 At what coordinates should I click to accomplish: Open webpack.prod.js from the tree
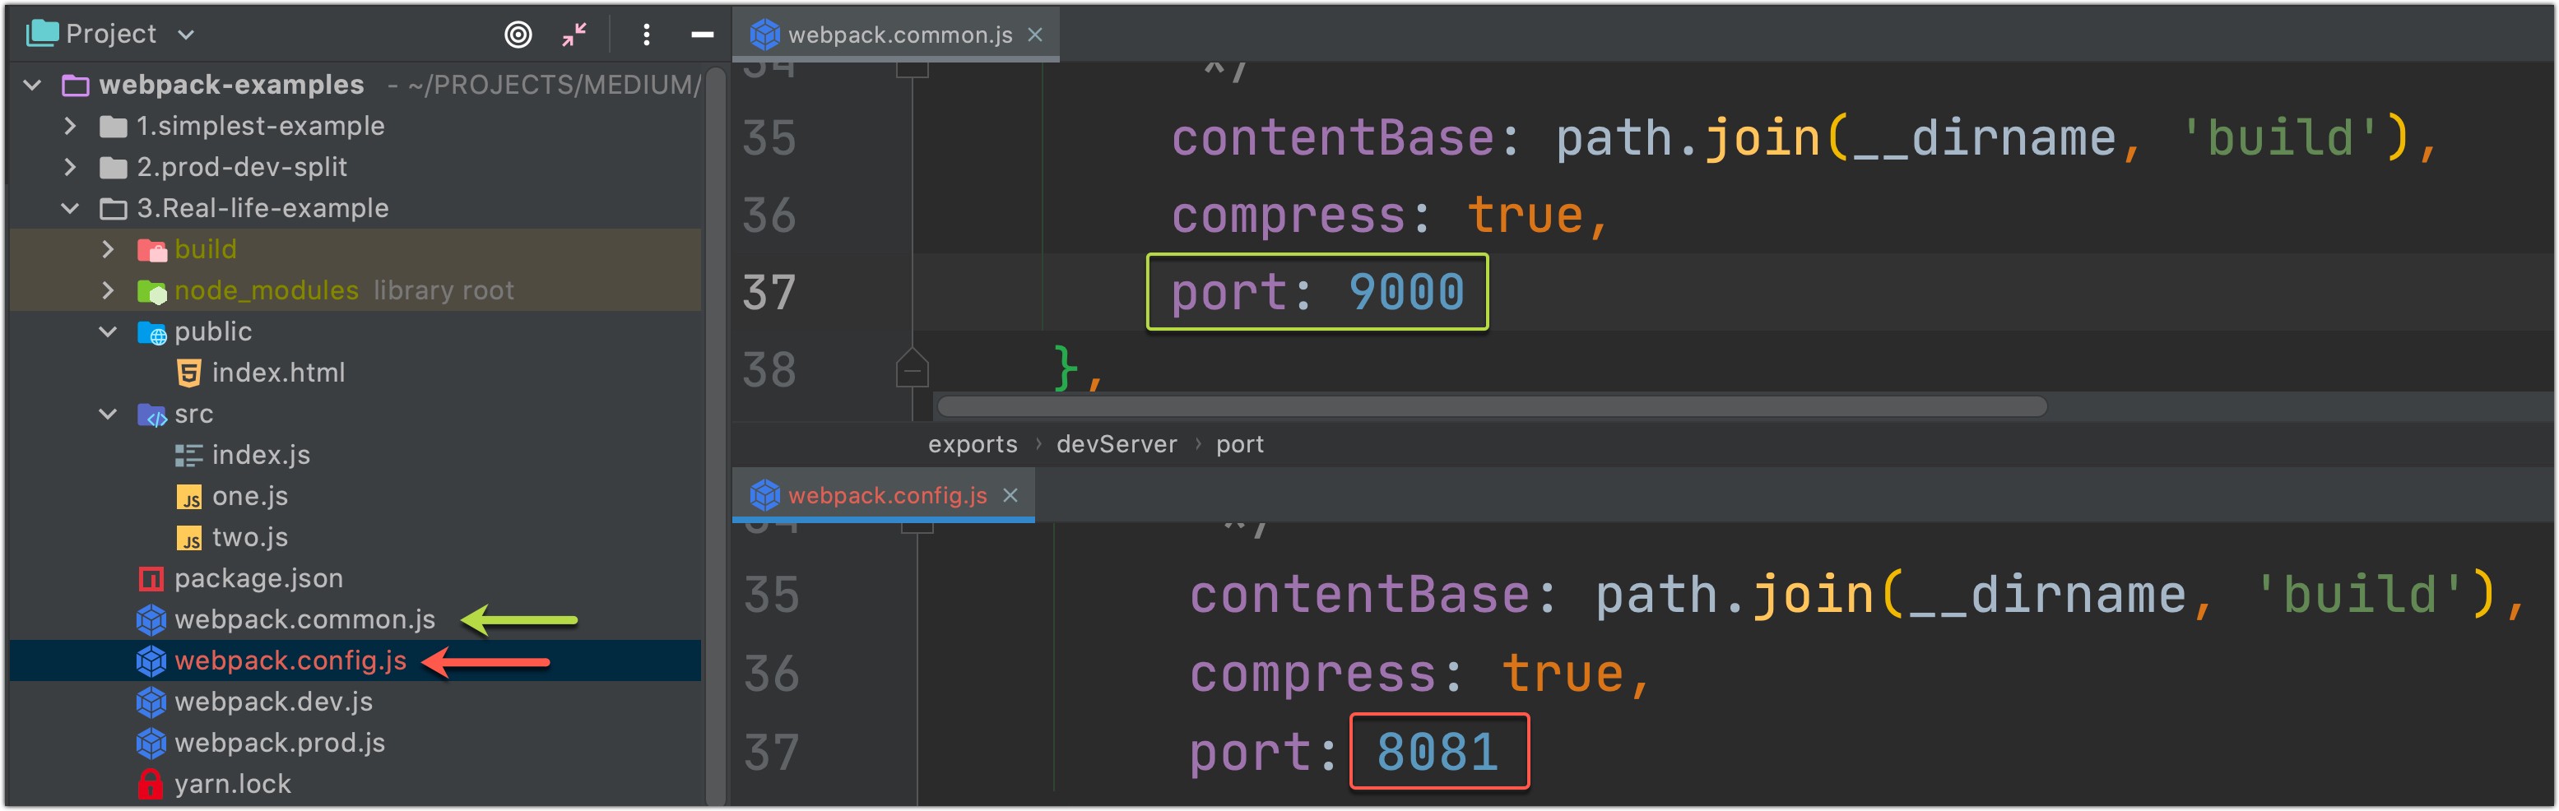(x=279, y=744)
